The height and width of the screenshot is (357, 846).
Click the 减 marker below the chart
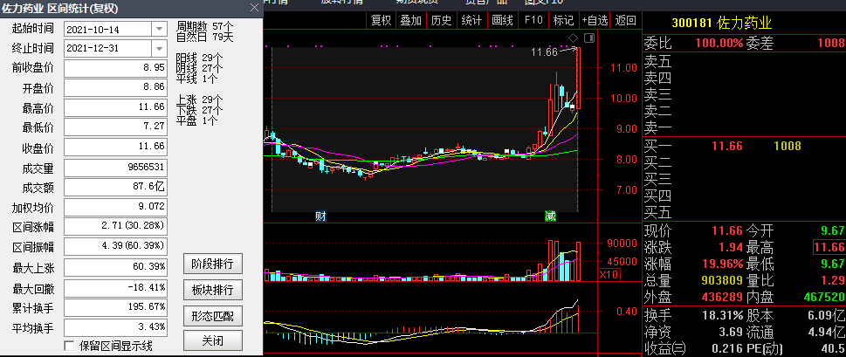(x=550, y=216)
